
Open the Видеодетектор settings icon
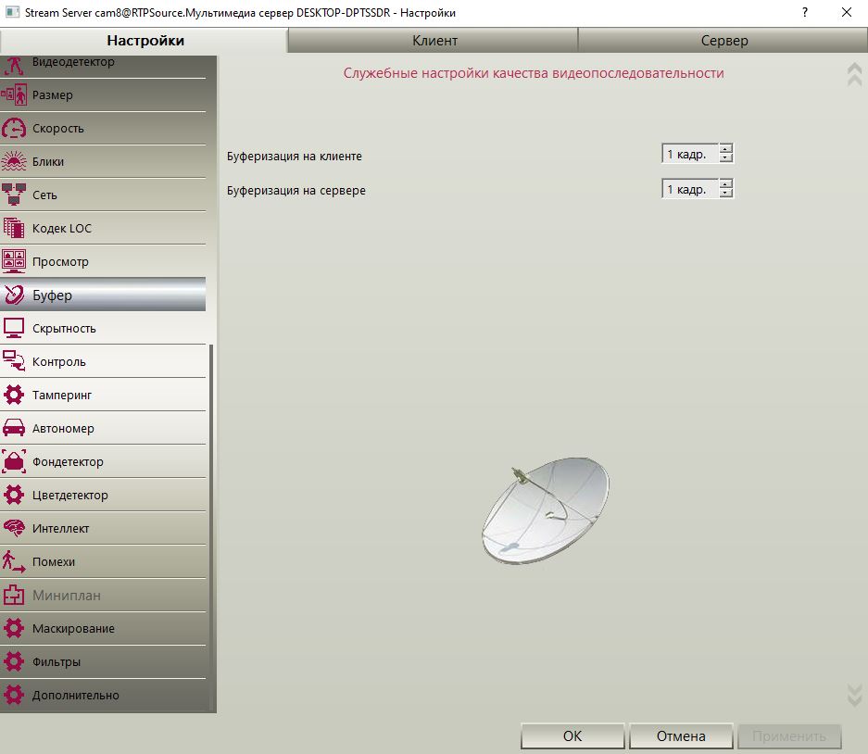[14, 65]
